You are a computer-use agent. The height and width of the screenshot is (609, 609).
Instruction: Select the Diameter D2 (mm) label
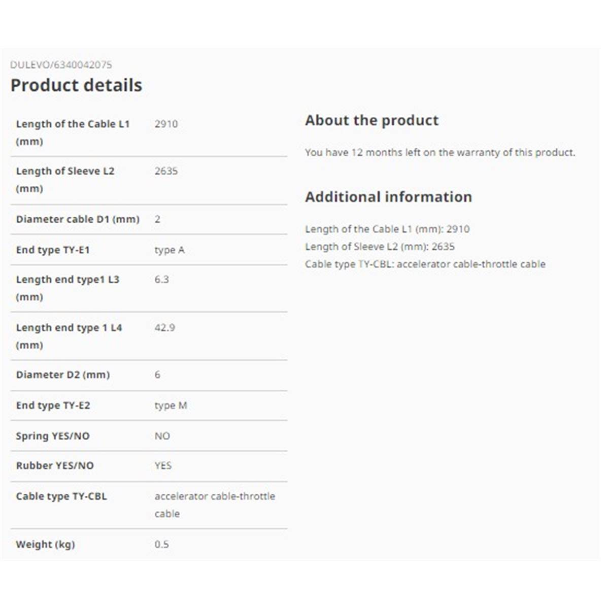coord(63,375)
